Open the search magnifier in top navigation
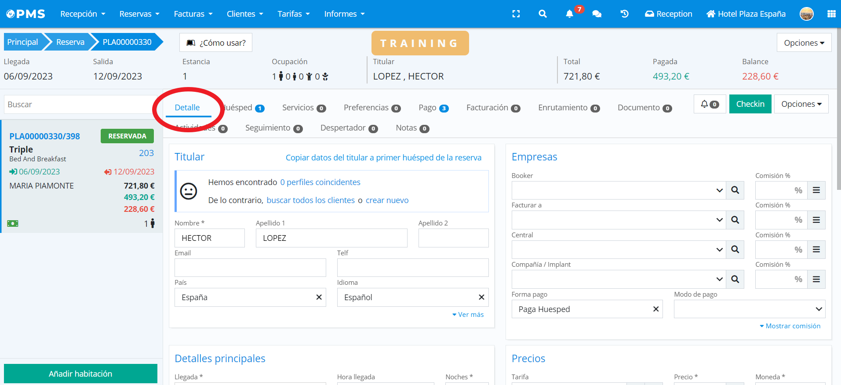This screenshot has width=841, height=385. [543, 14]
